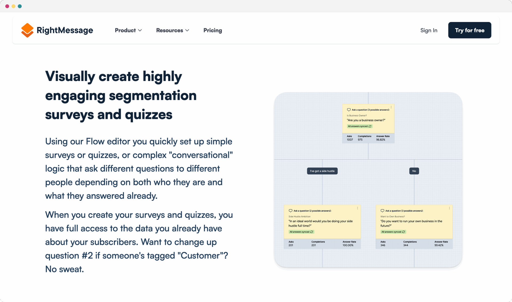Click the yellow traffic light dot
This screenshot has height=302, width=512.
[13, 6]
